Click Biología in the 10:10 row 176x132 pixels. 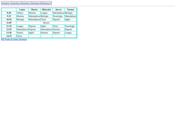click(x=22, y=20)
